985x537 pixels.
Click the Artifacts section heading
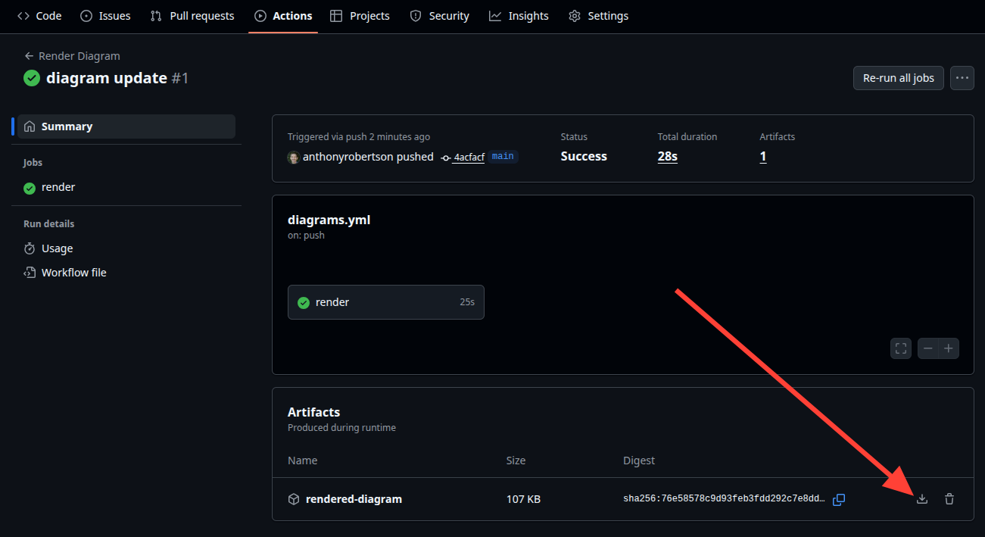pos(313,412)
